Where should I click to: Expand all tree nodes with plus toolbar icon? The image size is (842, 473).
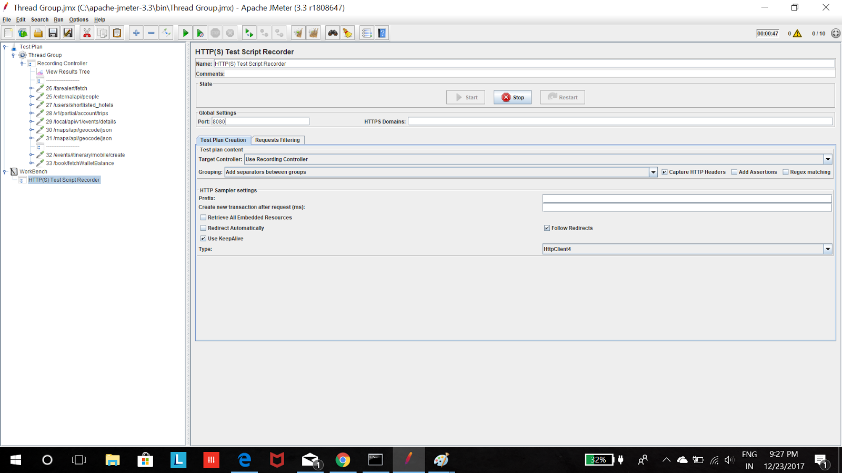click(x=136, y=33)
